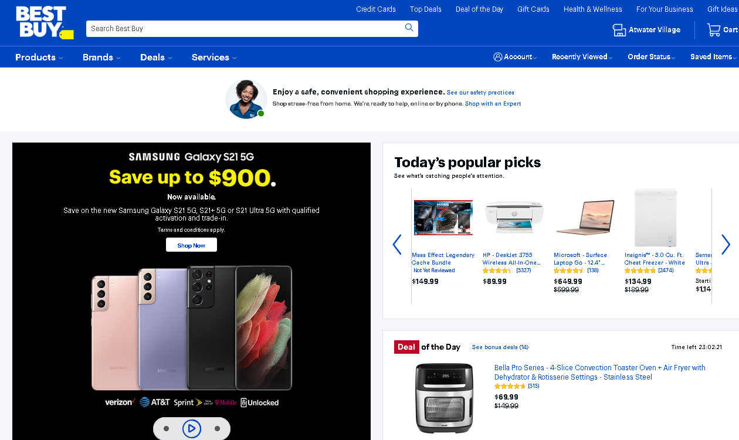Image resolution: width=739 pixels, height=440 pixels.
Task: Show previous popular picks with left arrow
Action: (x=397, y=245)
